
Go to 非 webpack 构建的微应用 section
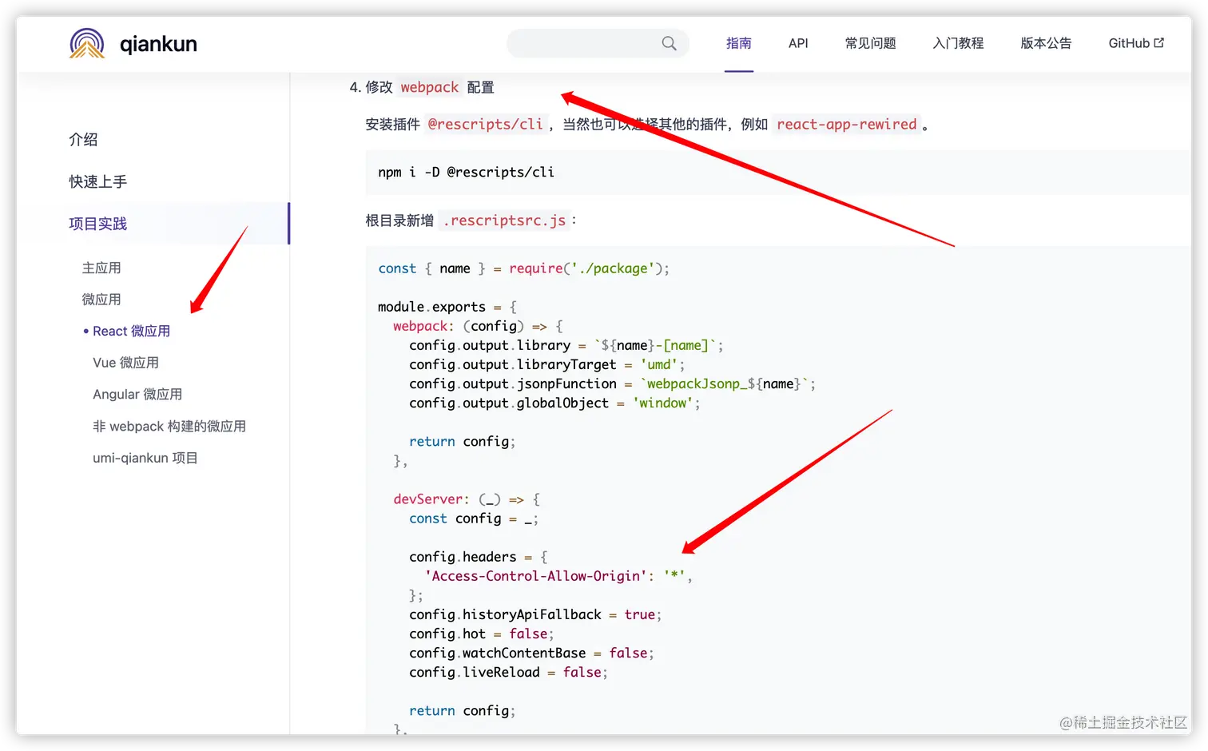pyautogui.click(x=169, y=427)
